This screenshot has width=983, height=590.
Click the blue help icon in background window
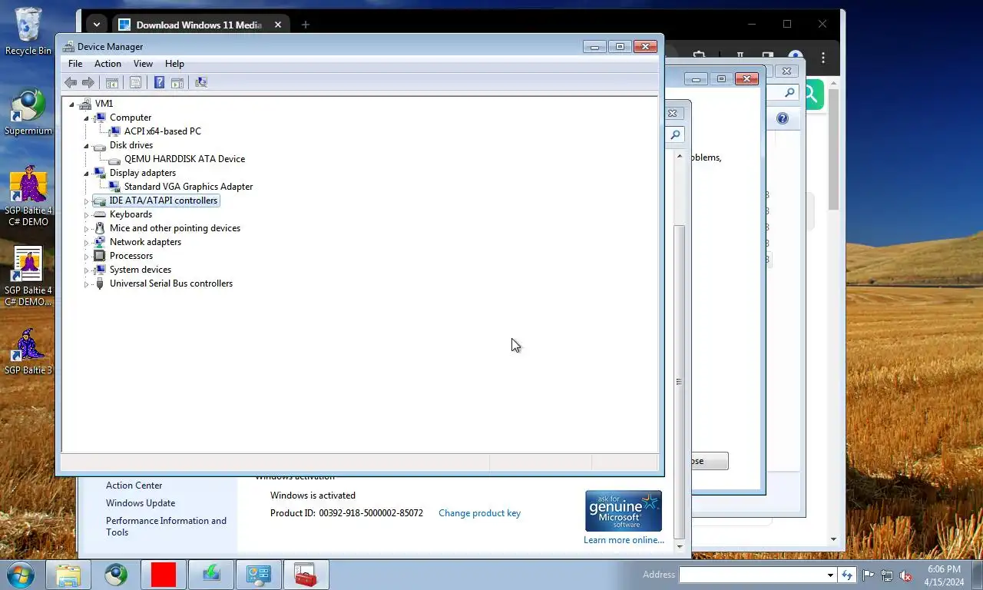click(x=783, y=118)
